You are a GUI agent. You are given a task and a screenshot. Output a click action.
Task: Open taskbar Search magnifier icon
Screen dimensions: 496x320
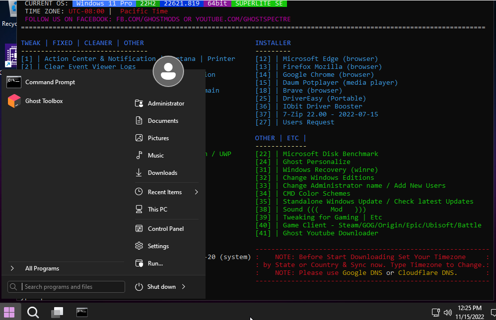33,312
